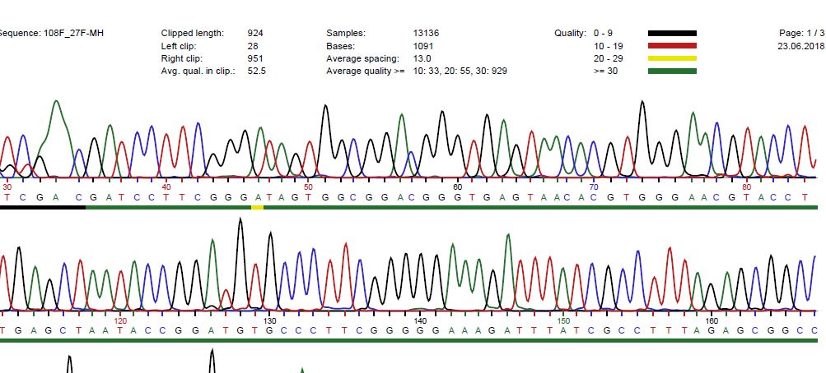This screenshot has height=373, width=826.
Task: Click the average spacing value 13.0
Action: click(422, 58)
